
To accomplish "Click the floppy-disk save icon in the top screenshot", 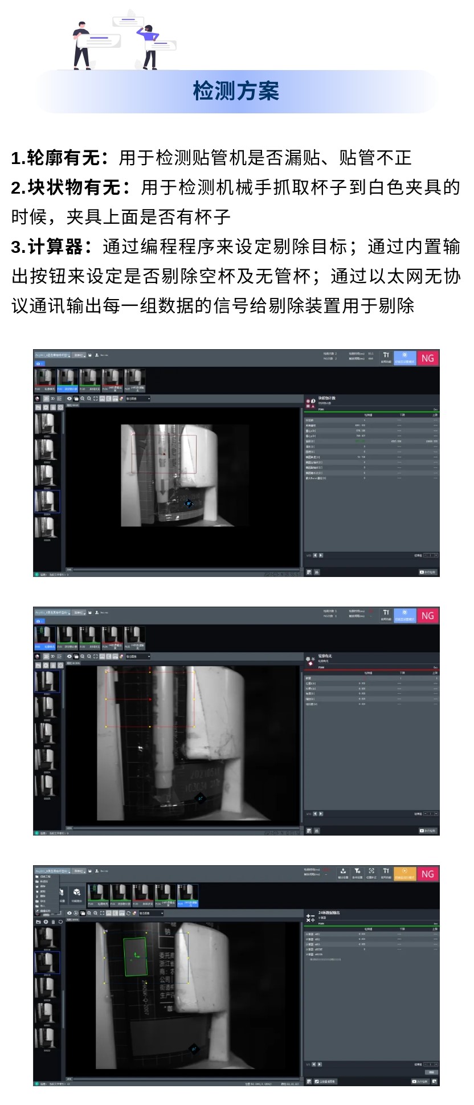I will click(x=90, y=355).
